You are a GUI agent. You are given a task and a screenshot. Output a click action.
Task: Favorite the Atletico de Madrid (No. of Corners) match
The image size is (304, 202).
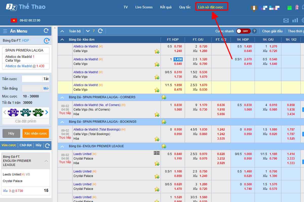157,115
